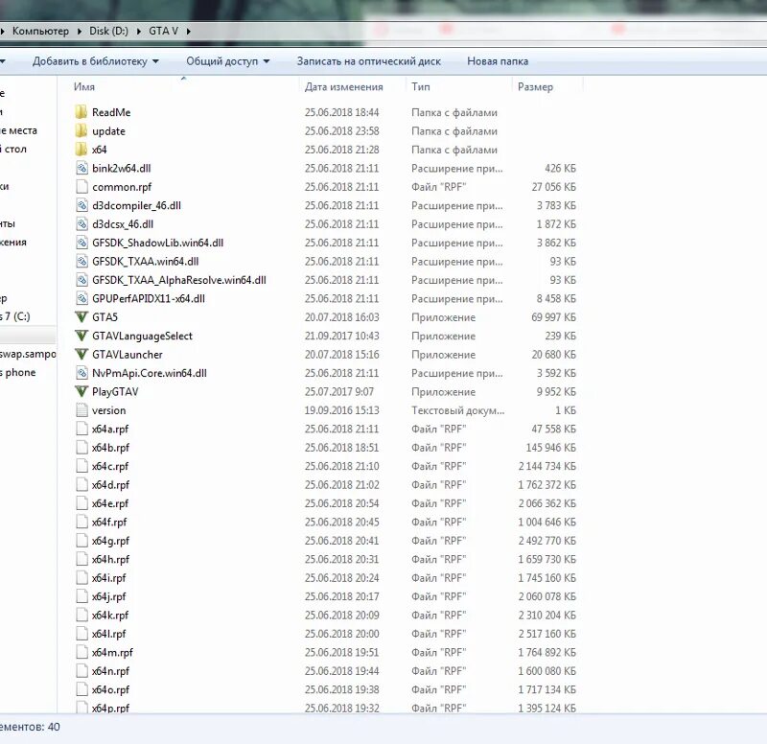Click the GTA5 application icon
767x744 pixels.
click(x=81, y=317)
